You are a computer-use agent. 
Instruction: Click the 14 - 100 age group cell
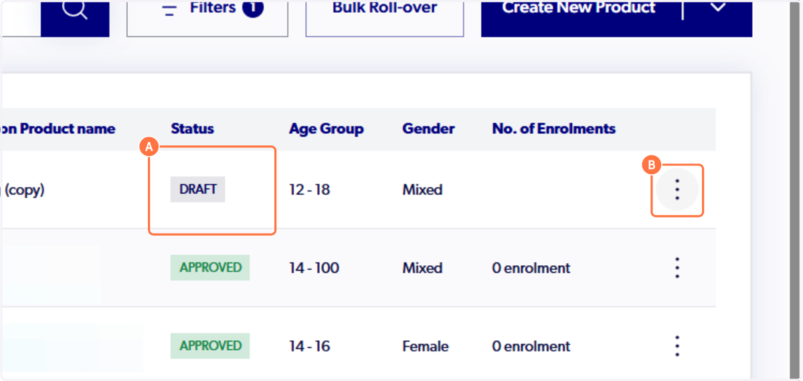pyautogui.click(x=314, y=268)
